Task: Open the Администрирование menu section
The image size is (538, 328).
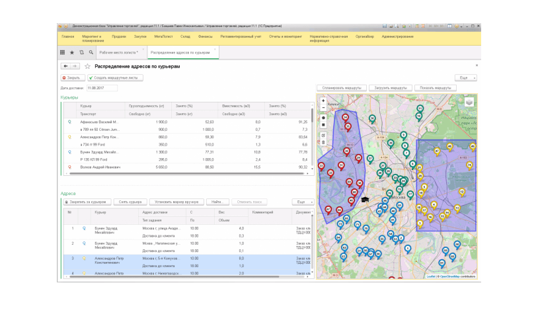Action: coord(397,36)
